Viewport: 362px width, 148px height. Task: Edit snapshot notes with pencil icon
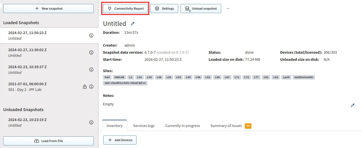[353, 105]
